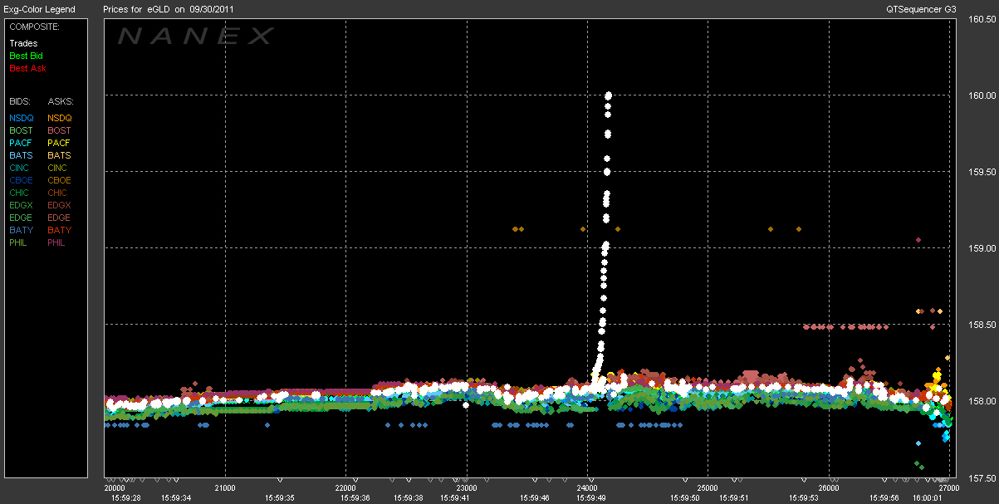The height and width of the screenshot is (504, 999).
Task: Select the "BIDS:" column header
Action: [20, 101]
